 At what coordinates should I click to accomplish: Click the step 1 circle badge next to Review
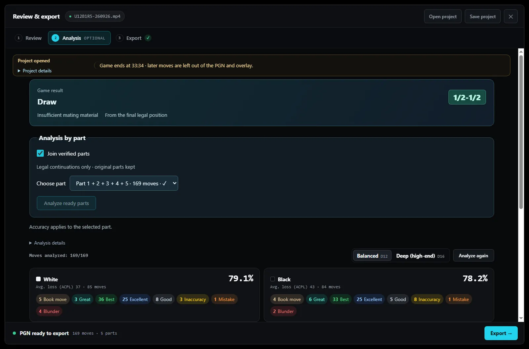coord(19,38)
